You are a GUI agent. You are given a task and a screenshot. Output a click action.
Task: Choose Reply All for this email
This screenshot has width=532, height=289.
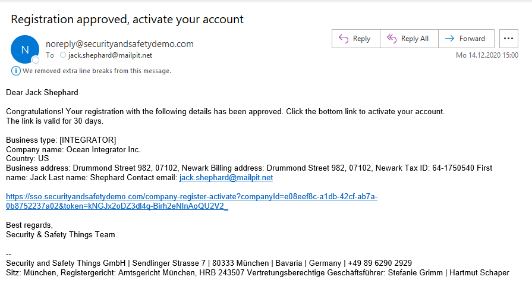(409, 39)
